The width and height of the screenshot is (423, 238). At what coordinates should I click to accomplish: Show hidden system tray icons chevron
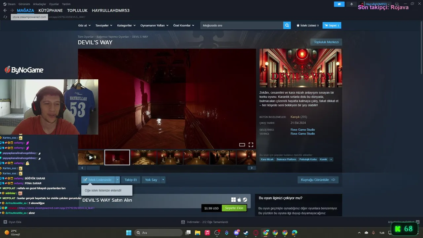click(359, 233)
